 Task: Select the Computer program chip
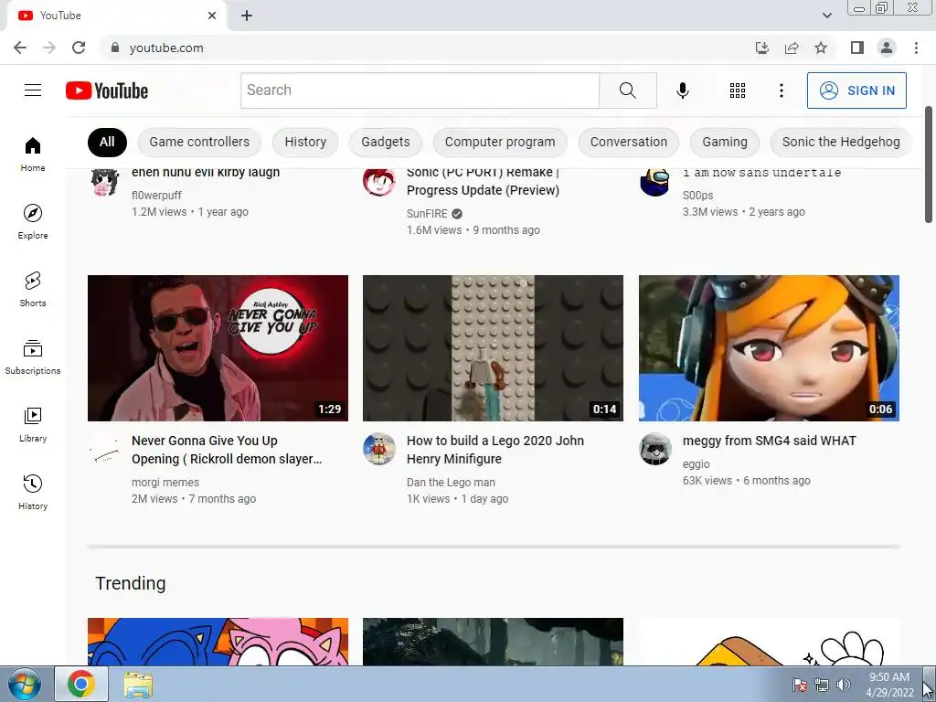[500, 142]
